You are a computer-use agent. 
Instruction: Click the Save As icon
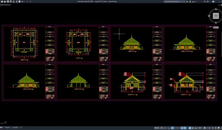(x=11, y=2)
